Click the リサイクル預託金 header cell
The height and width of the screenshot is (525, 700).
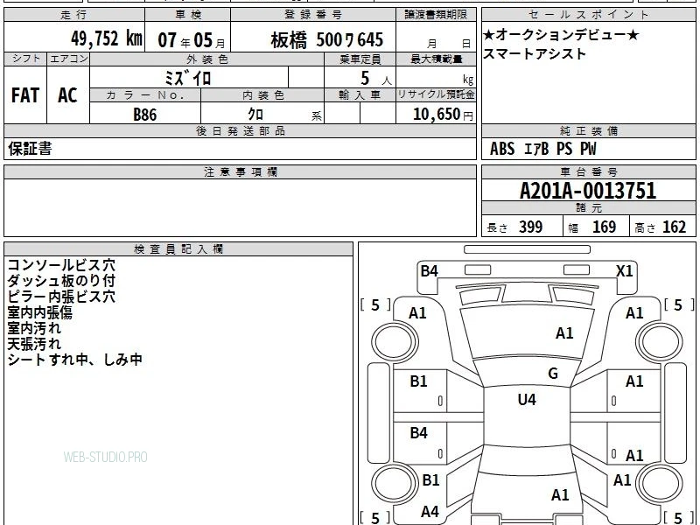tap(436, 95)
